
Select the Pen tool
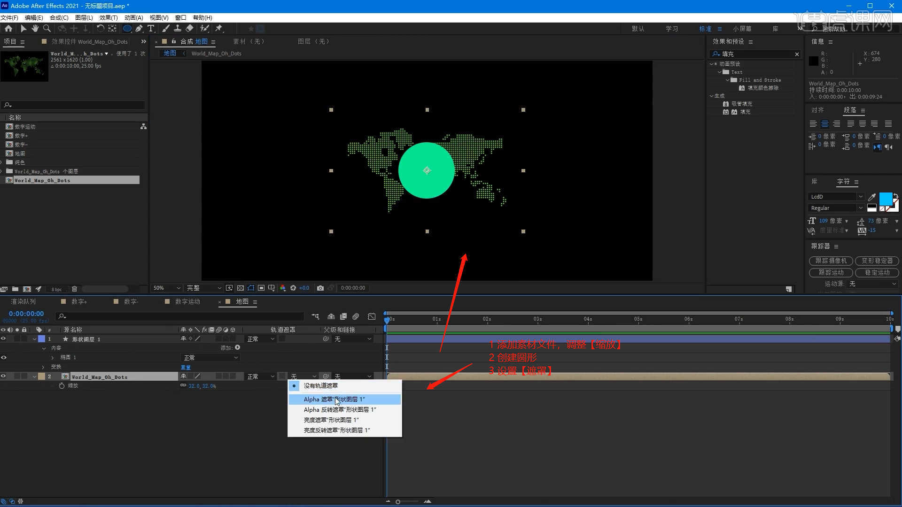pos(139,29)
